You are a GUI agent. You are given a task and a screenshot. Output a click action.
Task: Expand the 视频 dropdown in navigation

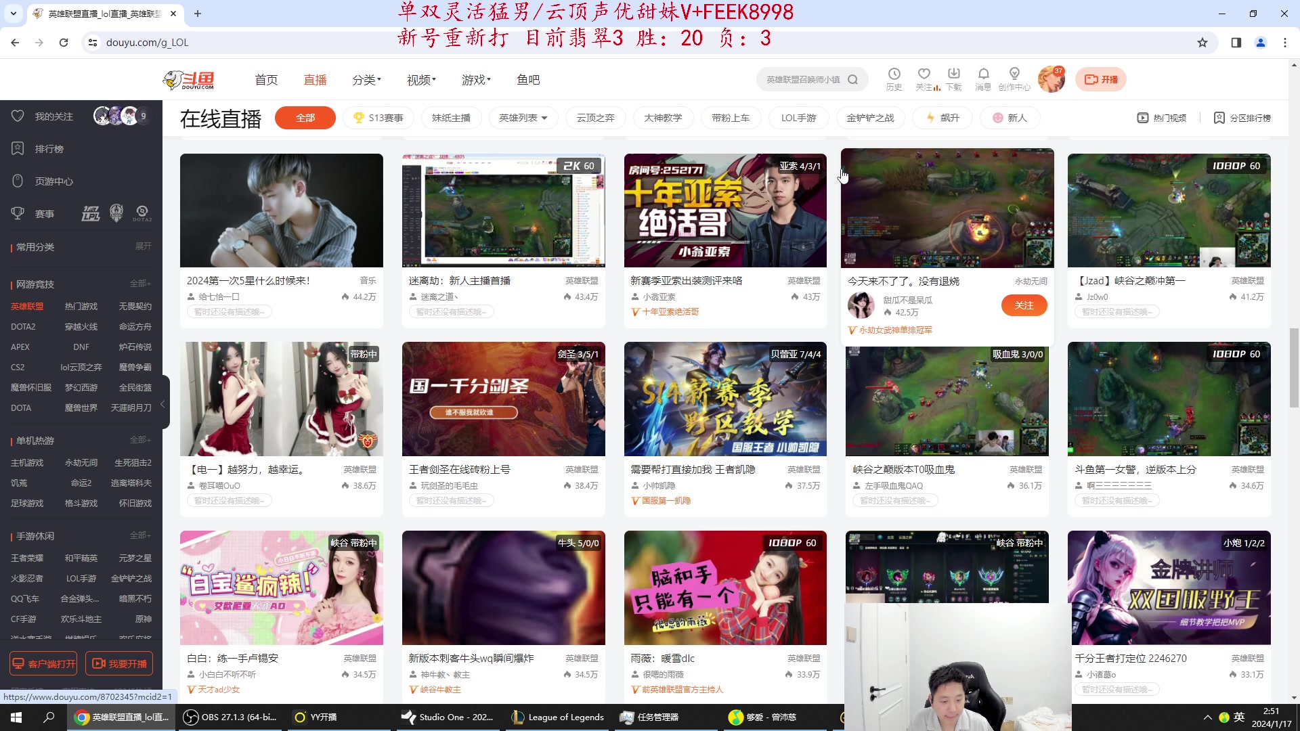[421, 80]
